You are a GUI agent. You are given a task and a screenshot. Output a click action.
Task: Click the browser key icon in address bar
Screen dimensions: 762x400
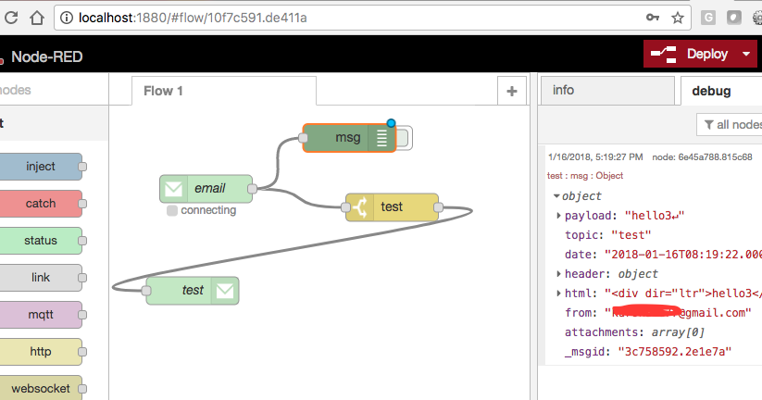point(653,18)
